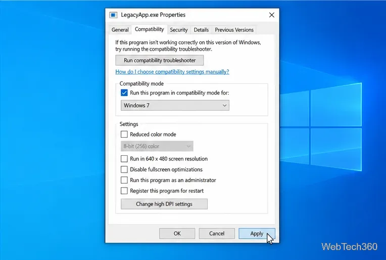Check Run this program as an administrator

tap(124, 180)
